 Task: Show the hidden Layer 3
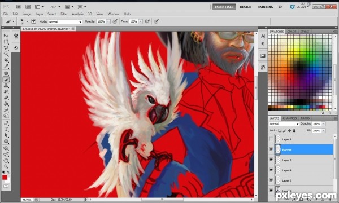pos(271,139)
